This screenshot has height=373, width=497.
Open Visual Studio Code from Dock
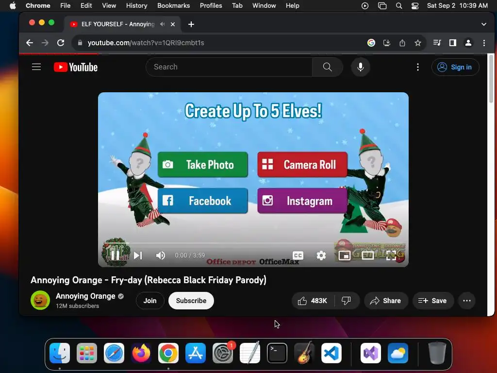click(331, 353)
